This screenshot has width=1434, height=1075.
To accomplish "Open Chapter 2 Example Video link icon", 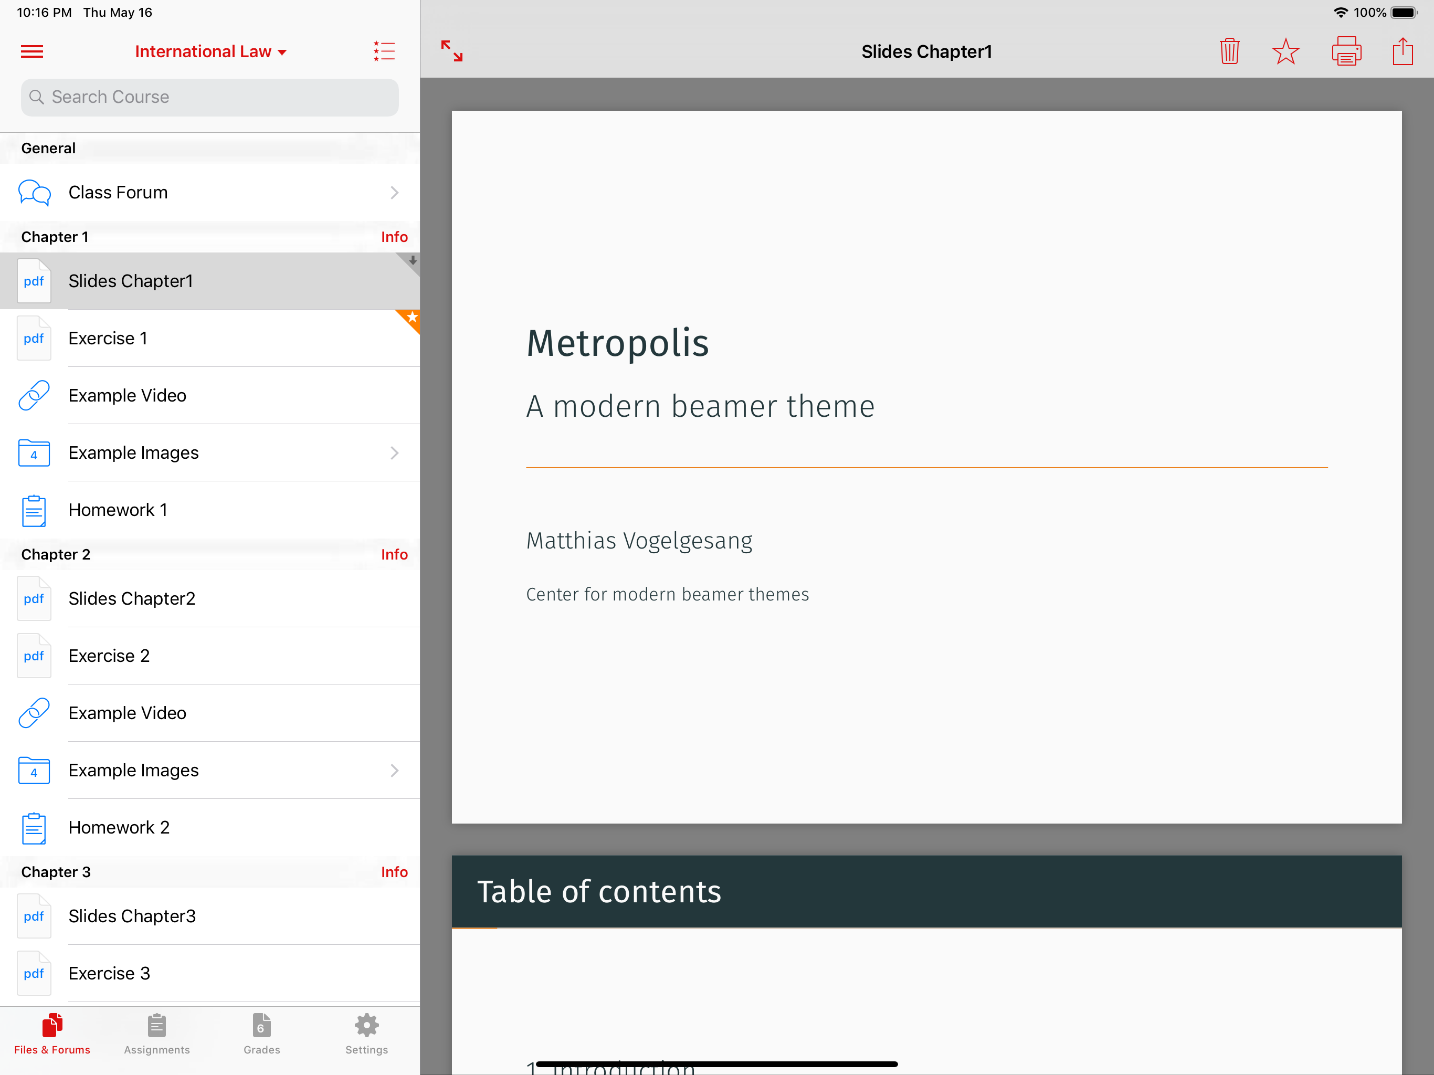I will click(x=34, y=713).
